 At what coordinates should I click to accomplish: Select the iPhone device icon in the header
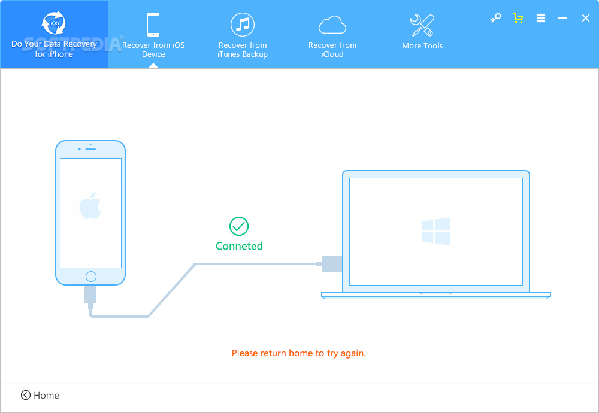pyautogui.click(x=153, y=25)
